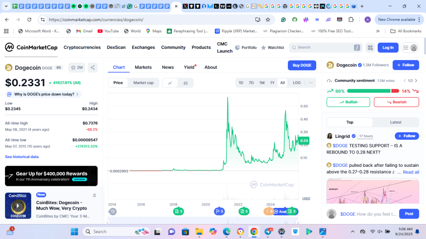Follow the user Lingrid
Image resolution: width=426 pixels, height=239 pixels.
[407, 136]
